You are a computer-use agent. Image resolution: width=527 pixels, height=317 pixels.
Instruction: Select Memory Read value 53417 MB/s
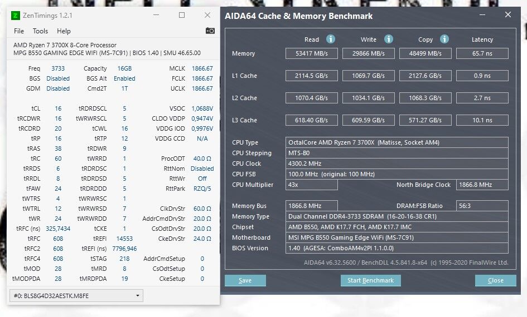pos(312,53)
